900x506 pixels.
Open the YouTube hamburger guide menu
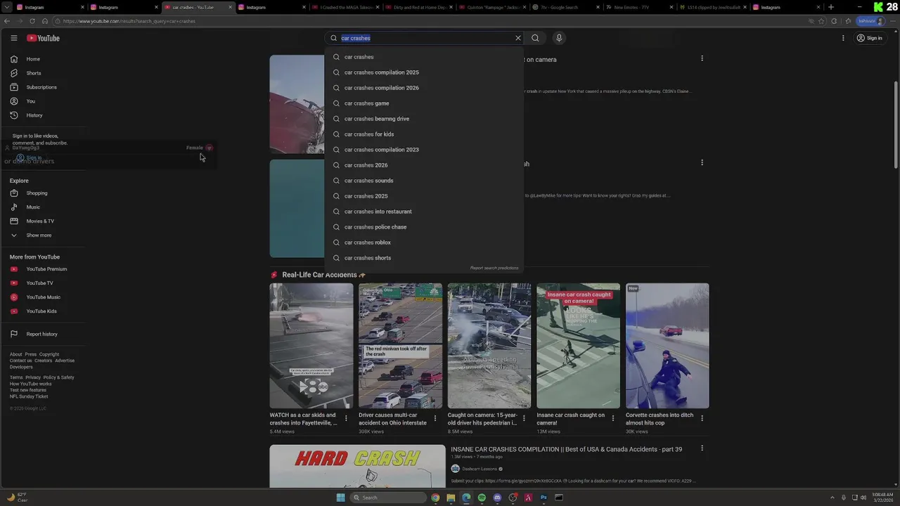click(x=13, y=38)
